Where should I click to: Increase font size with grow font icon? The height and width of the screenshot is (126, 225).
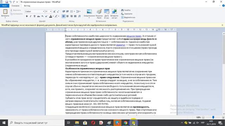coord(54,12)
